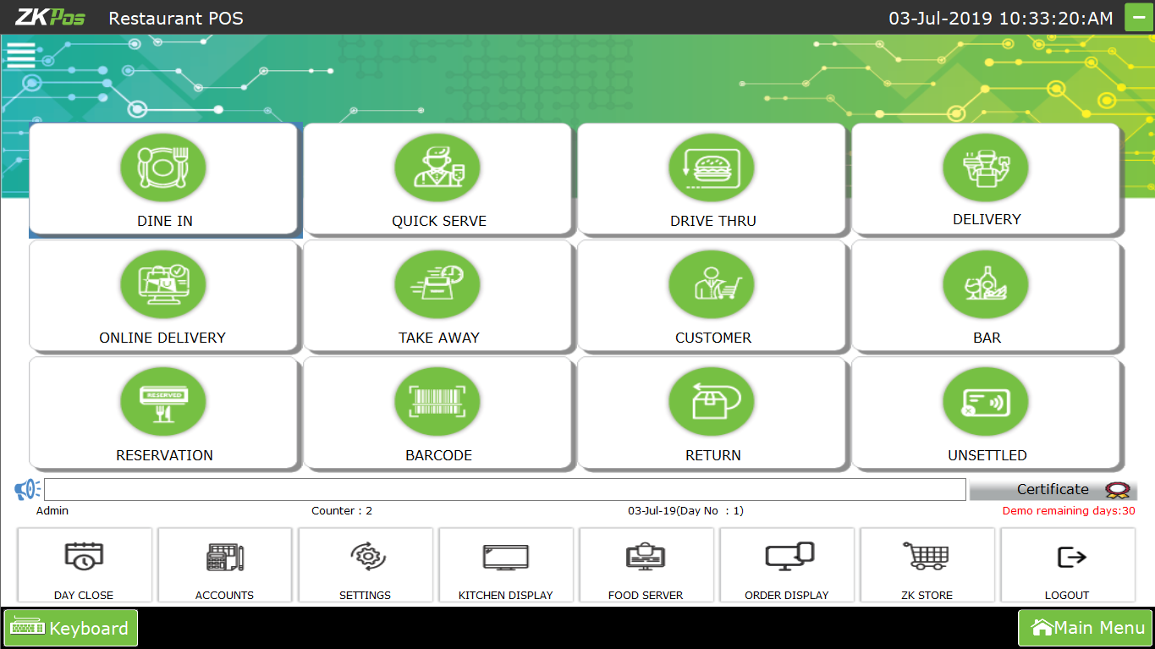The height and width of the screenshot is (649, 1155).
Task: View the Certificate details
Action: (1053, 489)
